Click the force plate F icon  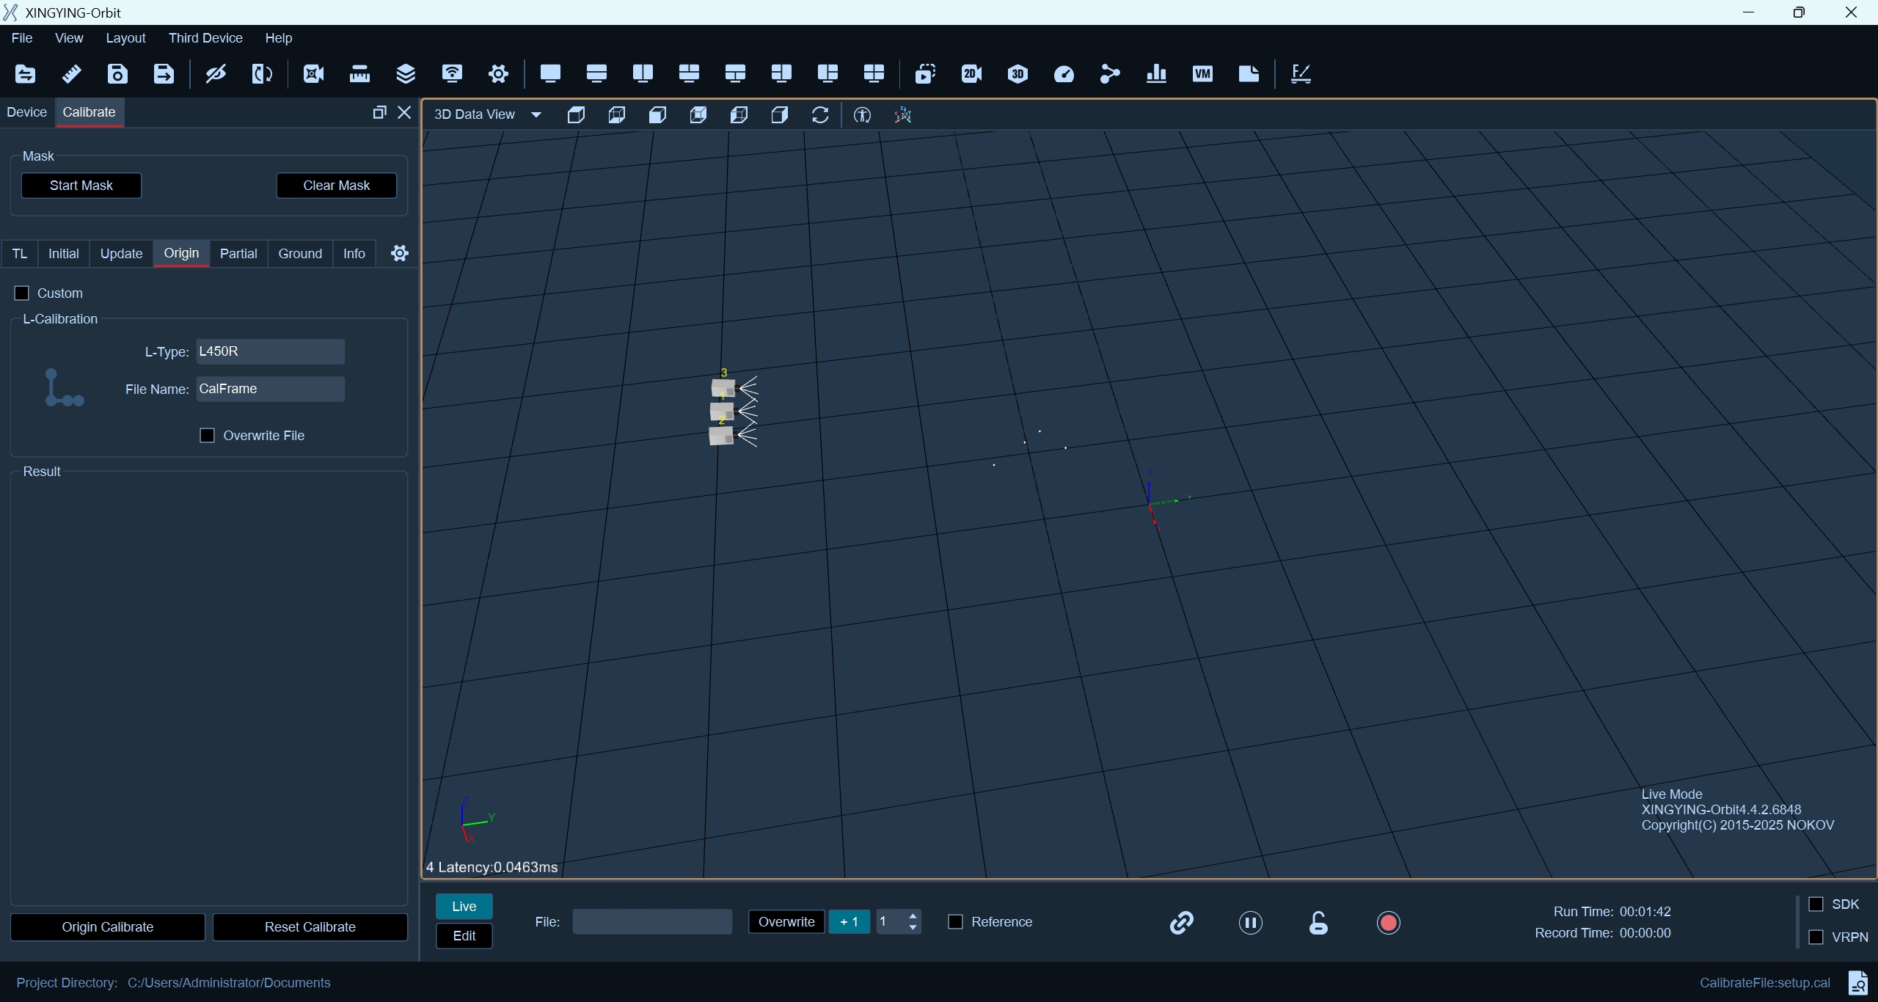1301,73
